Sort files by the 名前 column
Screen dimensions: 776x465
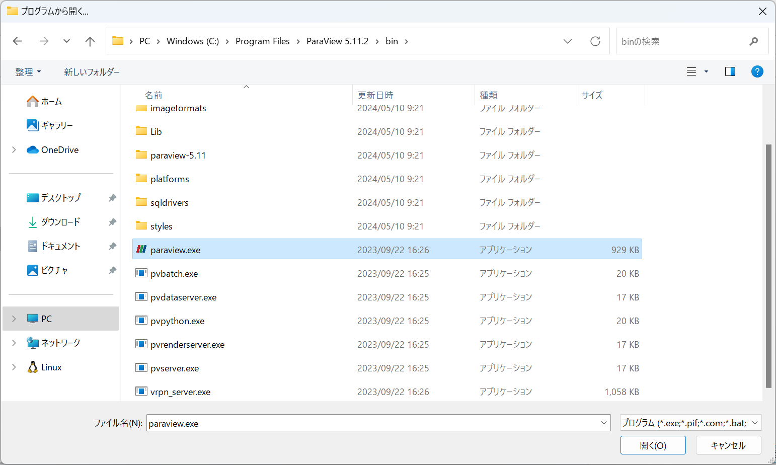[x=153, y=95]
